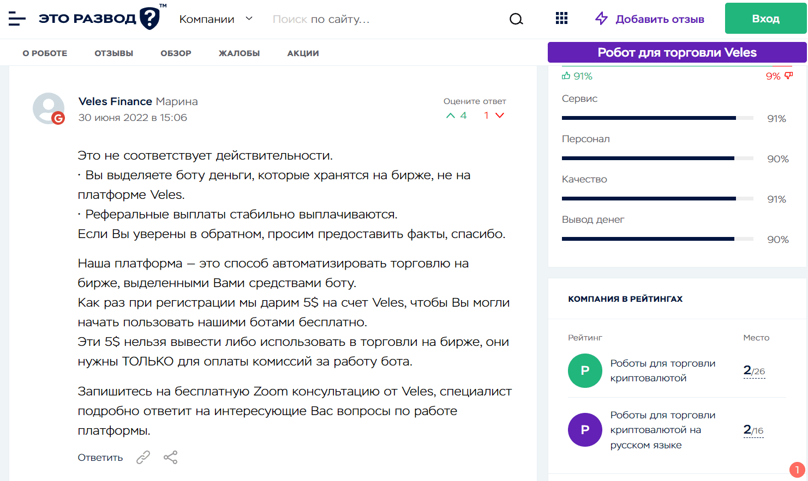
Task: Upvote the answer with green arrow
Action: 450,115
